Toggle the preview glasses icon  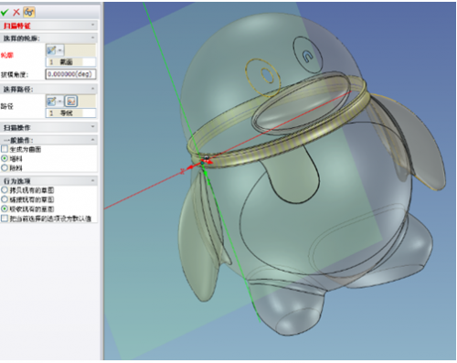(29, 12)
